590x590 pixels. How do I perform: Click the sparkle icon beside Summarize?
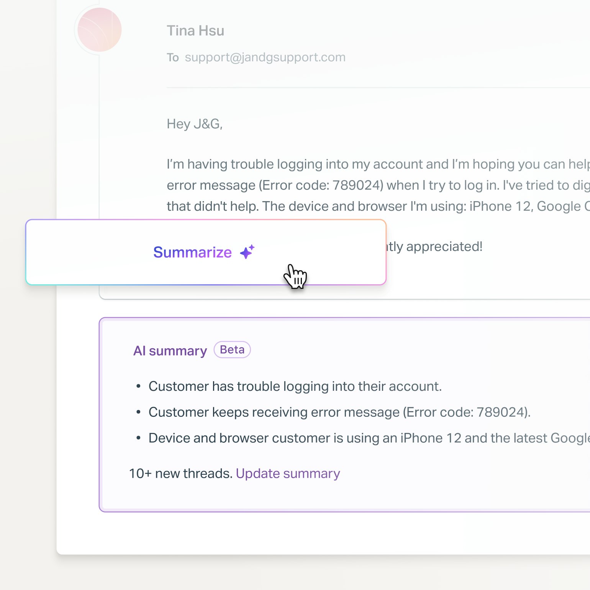click(x=247, y=252)
